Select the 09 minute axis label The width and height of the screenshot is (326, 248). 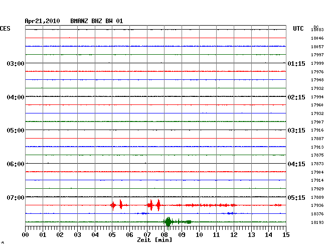tap(182, 235)
